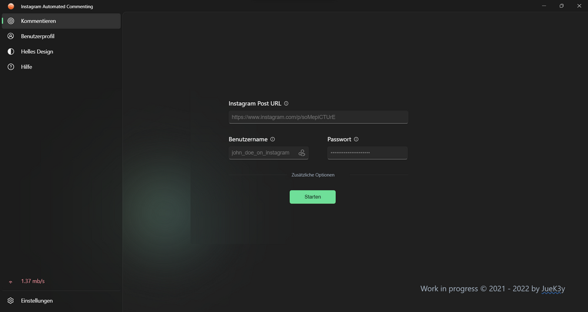Click the Passwort input field
The height and width of the screenshot is (312, 588).
367,153
